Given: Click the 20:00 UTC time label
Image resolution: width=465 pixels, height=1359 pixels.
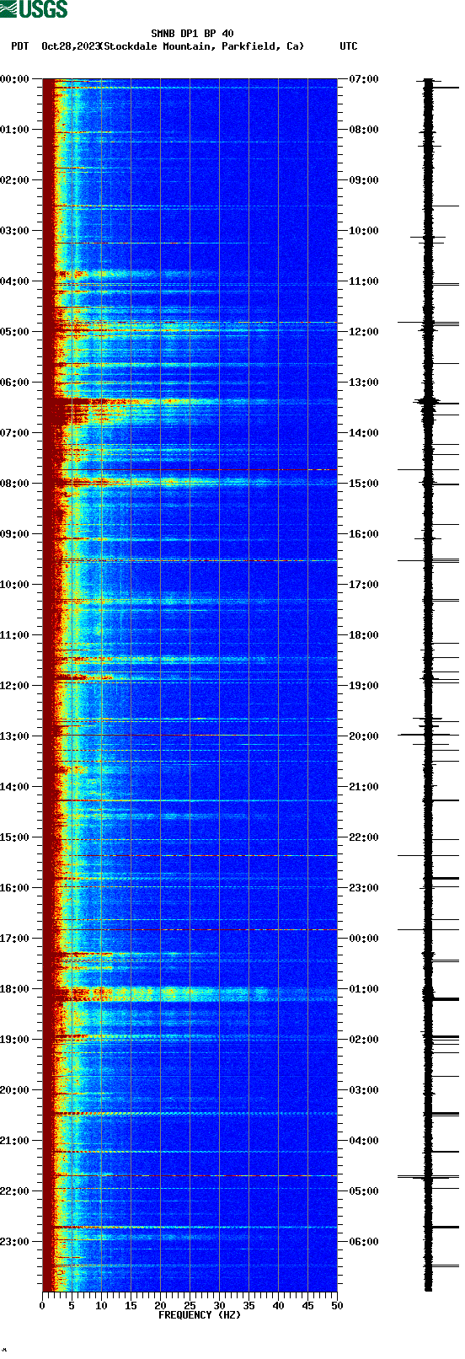Looking at the screenshot, I should click(x=364, y=736).
